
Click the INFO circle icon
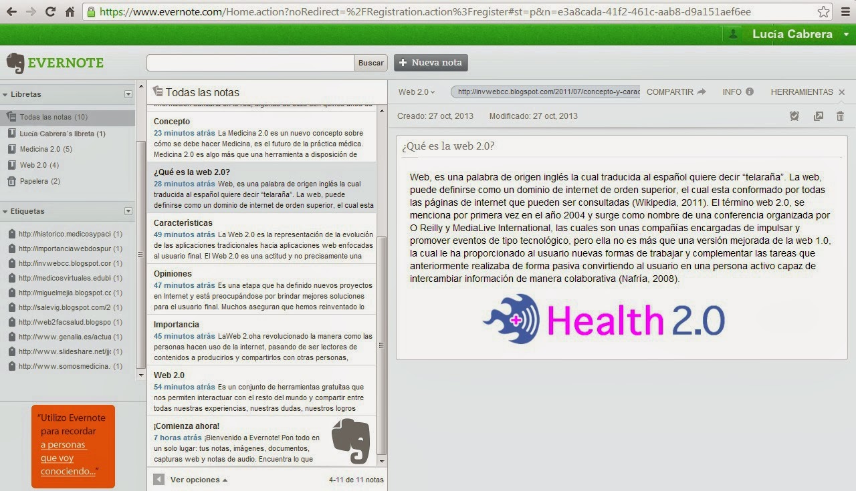[x=750, y=92]
